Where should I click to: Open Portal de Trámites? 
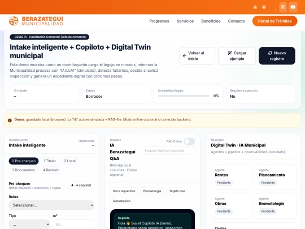tap(274, 21)
